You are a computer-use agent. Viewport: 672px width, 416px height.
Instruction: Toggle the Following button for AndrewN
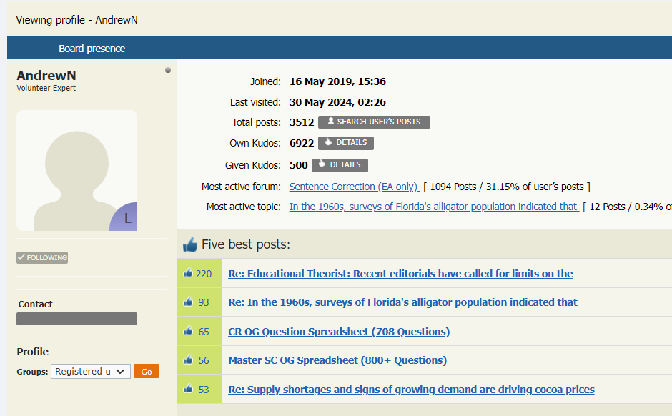(x=42, y=257)
